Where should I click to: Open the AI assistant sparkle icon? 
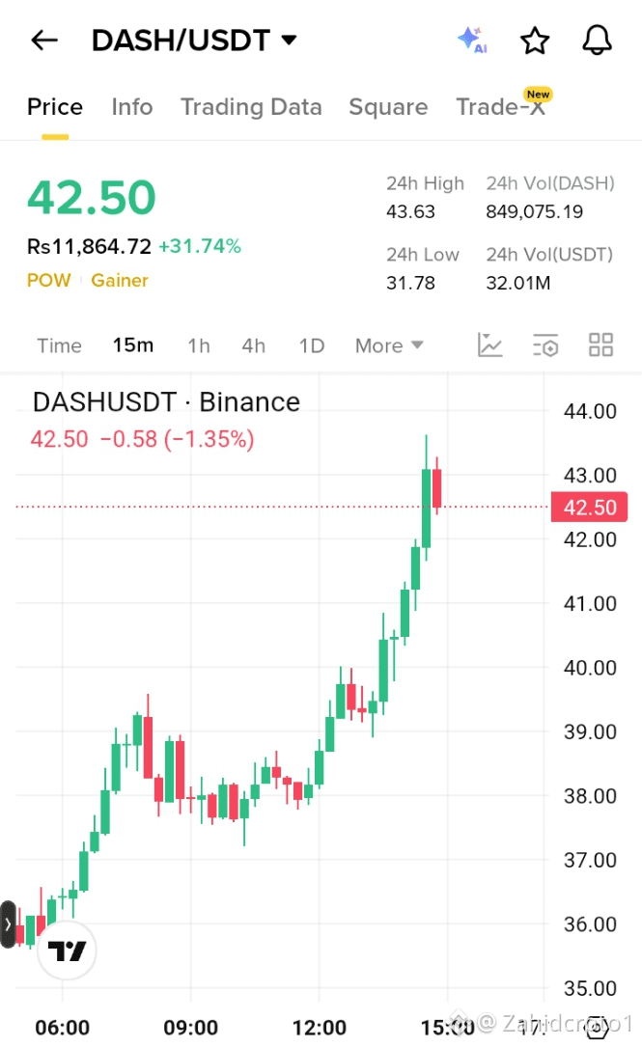pyautogui.click(x=473, y=41)
